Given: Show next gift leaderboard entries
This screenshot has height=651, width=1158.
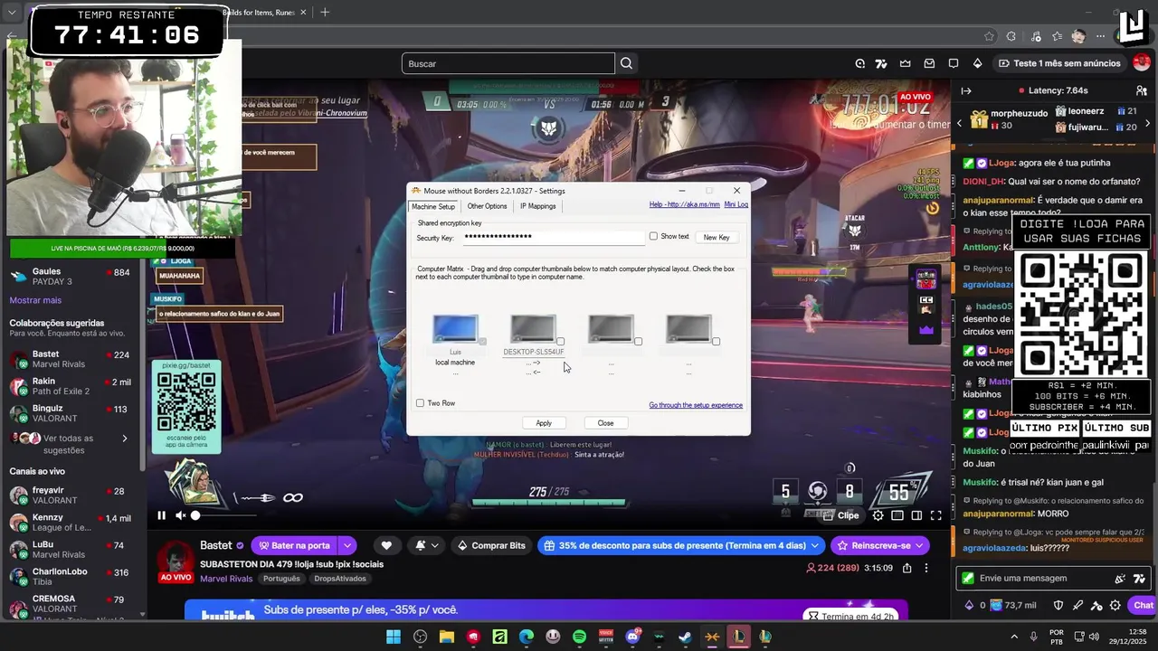Looking at the screenshot, I should tap(1147, 123).
